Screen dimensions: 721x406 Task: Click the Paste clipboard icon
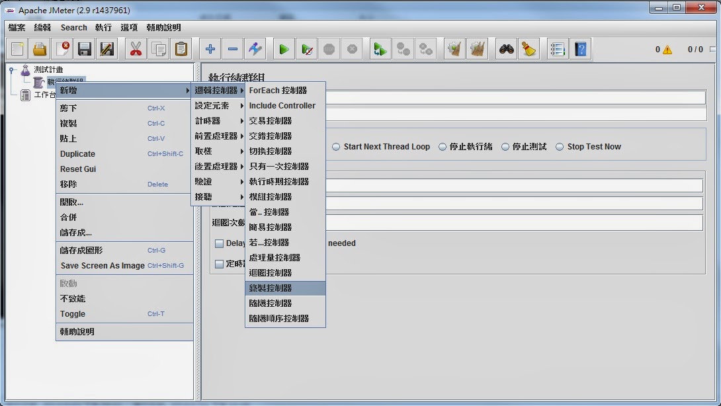tap(181, 49)
